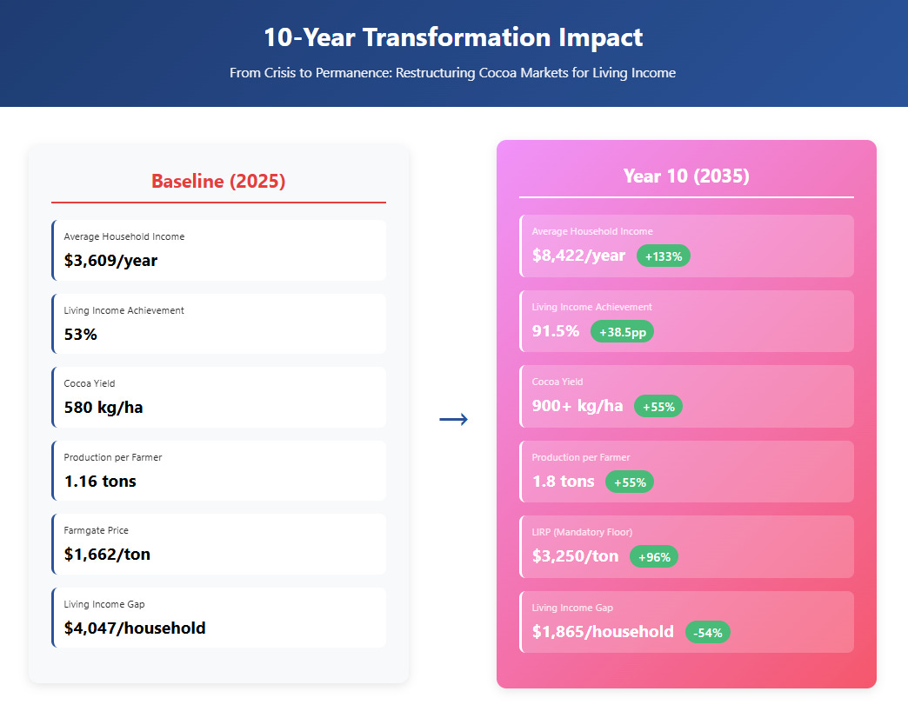
Task: Click the baseline Cocoa Yield label
Action: (90, 383)
